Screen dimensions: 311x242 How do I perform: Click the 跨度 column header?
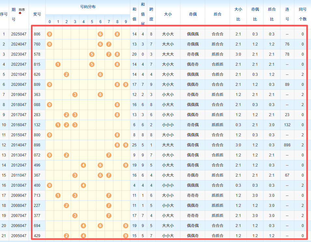(151, 14)
